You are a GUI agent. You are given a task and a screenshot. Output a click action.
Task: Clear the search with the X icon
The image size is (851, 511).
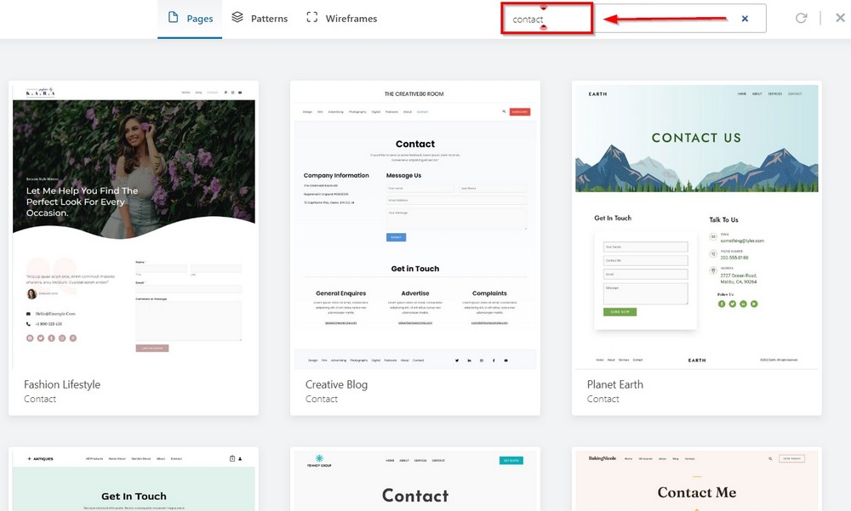tap(745, 19)
